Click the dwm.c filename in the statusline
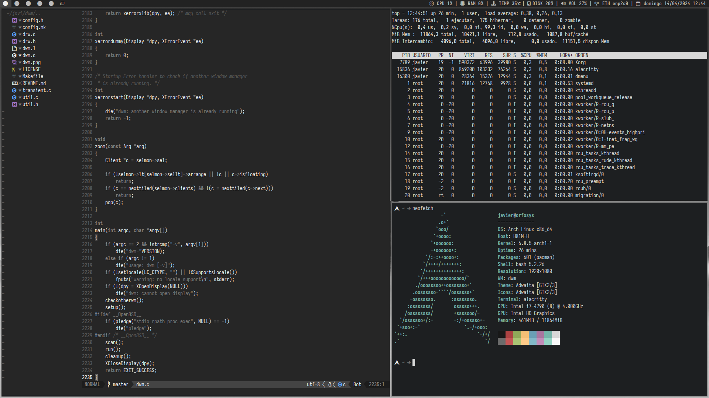The width and height of the screenshot is (709, 398). click(143, 384)
